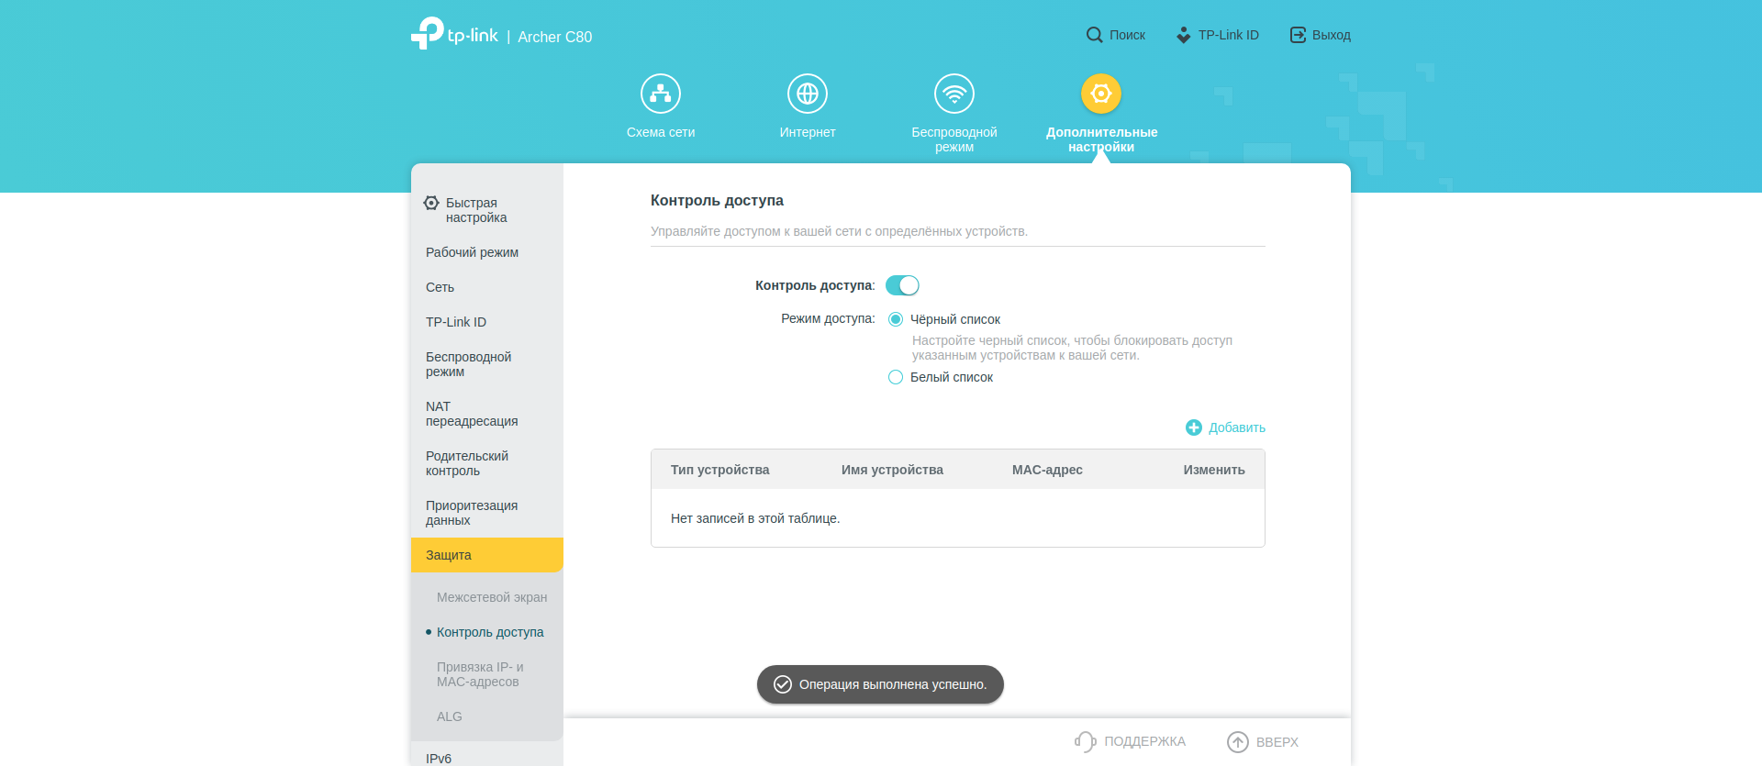1762x766 pixels.
Task: Select the Дополнительные настройки gear icon
Action: [1100, 94]
